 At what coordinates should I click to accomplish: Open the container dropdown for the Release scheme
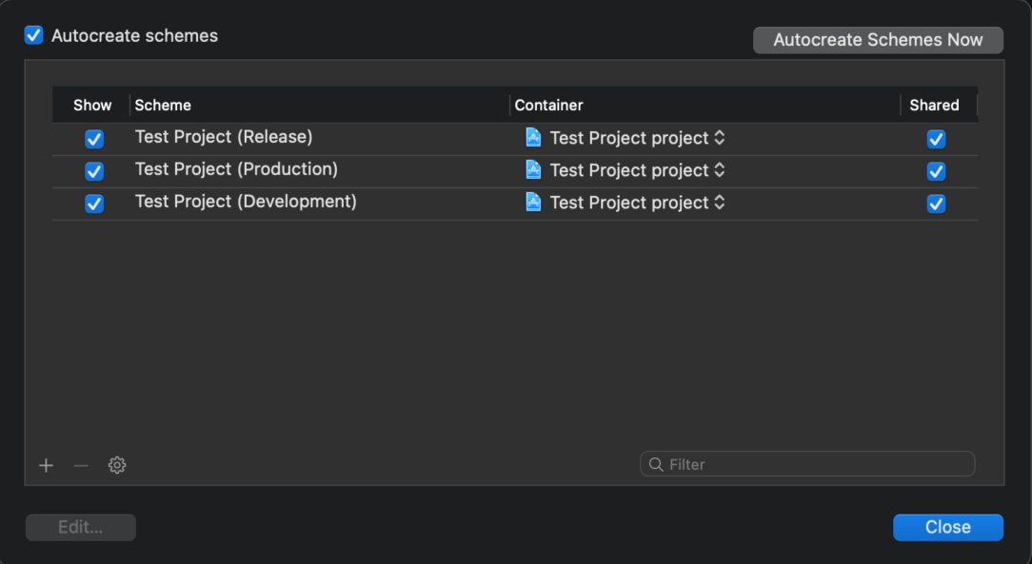pos(722,138)
